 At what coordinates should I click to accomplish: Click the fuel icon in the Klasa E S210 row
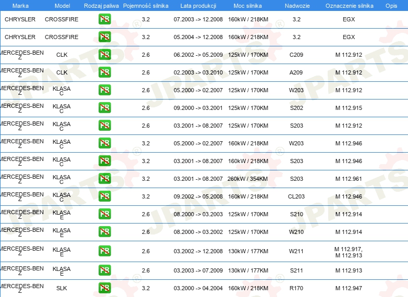tap(104, 214)
